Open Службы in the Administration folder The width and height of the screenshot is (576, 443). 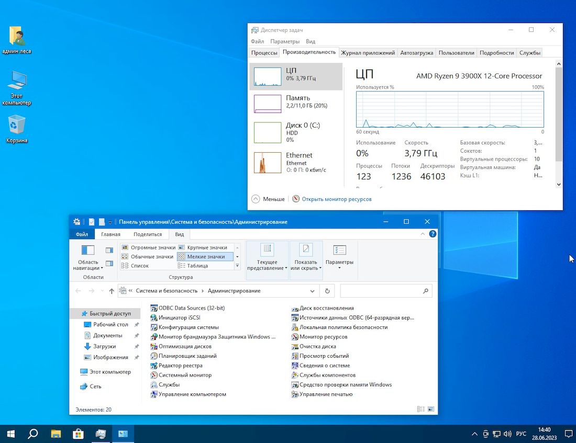(x=168, y=384)
